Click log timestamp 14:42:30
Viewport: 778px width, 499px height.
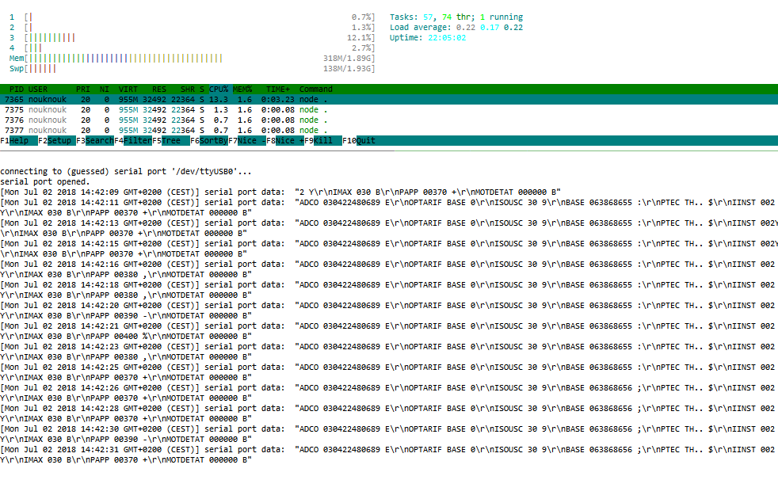pyautogui.click(x=100, y=429)
